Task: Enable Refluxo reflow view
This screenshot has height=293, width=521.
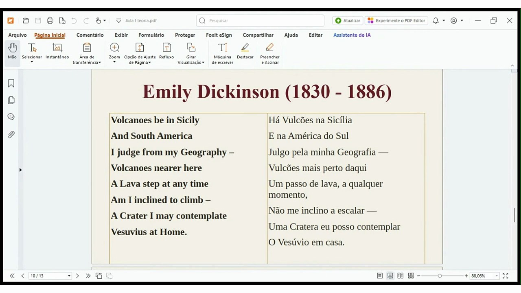Action: [x=166, y=52]
